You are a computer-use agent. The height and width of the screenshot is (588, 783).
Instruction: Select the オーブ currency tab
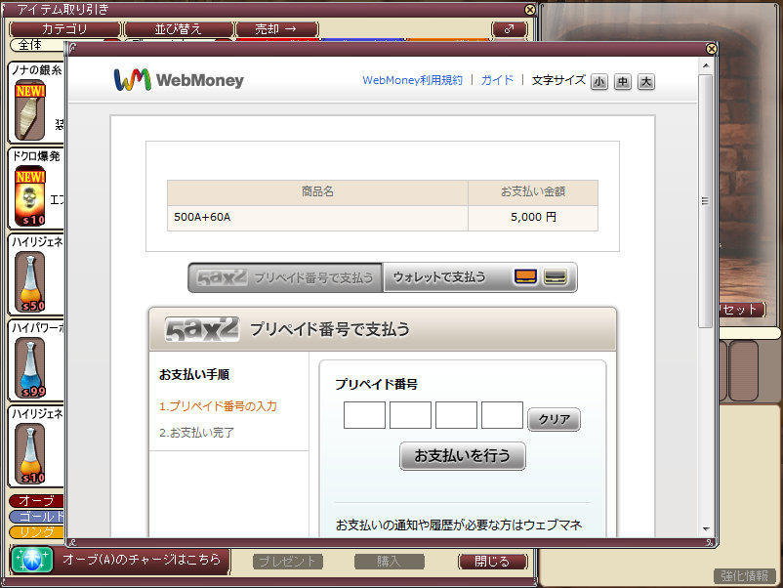coord(36,500)
